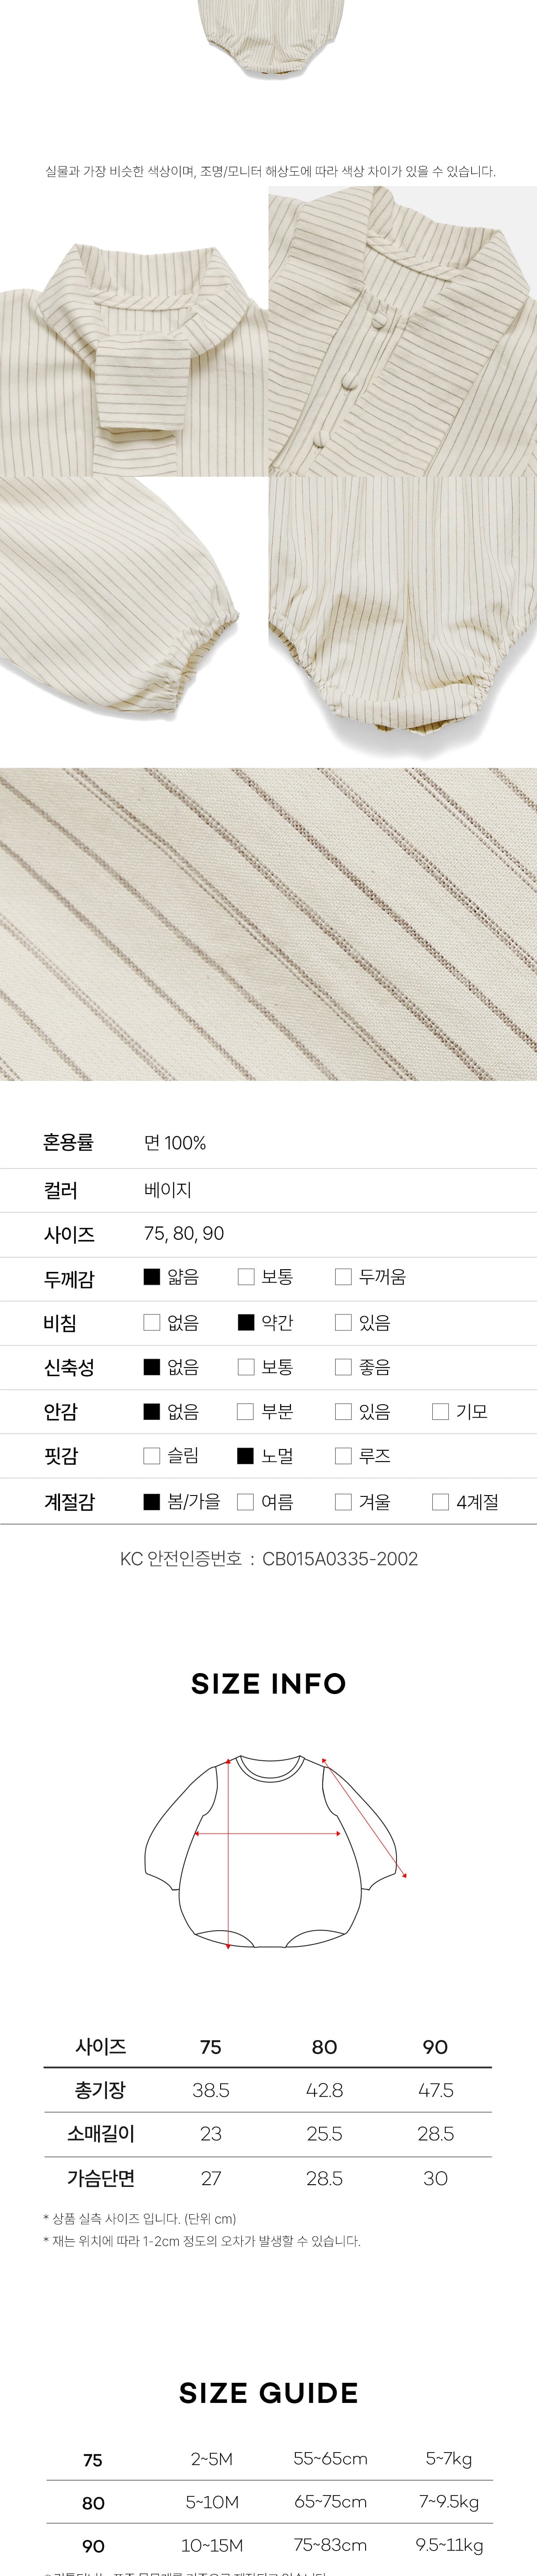Tick the 기모 lining checkbox

[x=440, y=1411]
